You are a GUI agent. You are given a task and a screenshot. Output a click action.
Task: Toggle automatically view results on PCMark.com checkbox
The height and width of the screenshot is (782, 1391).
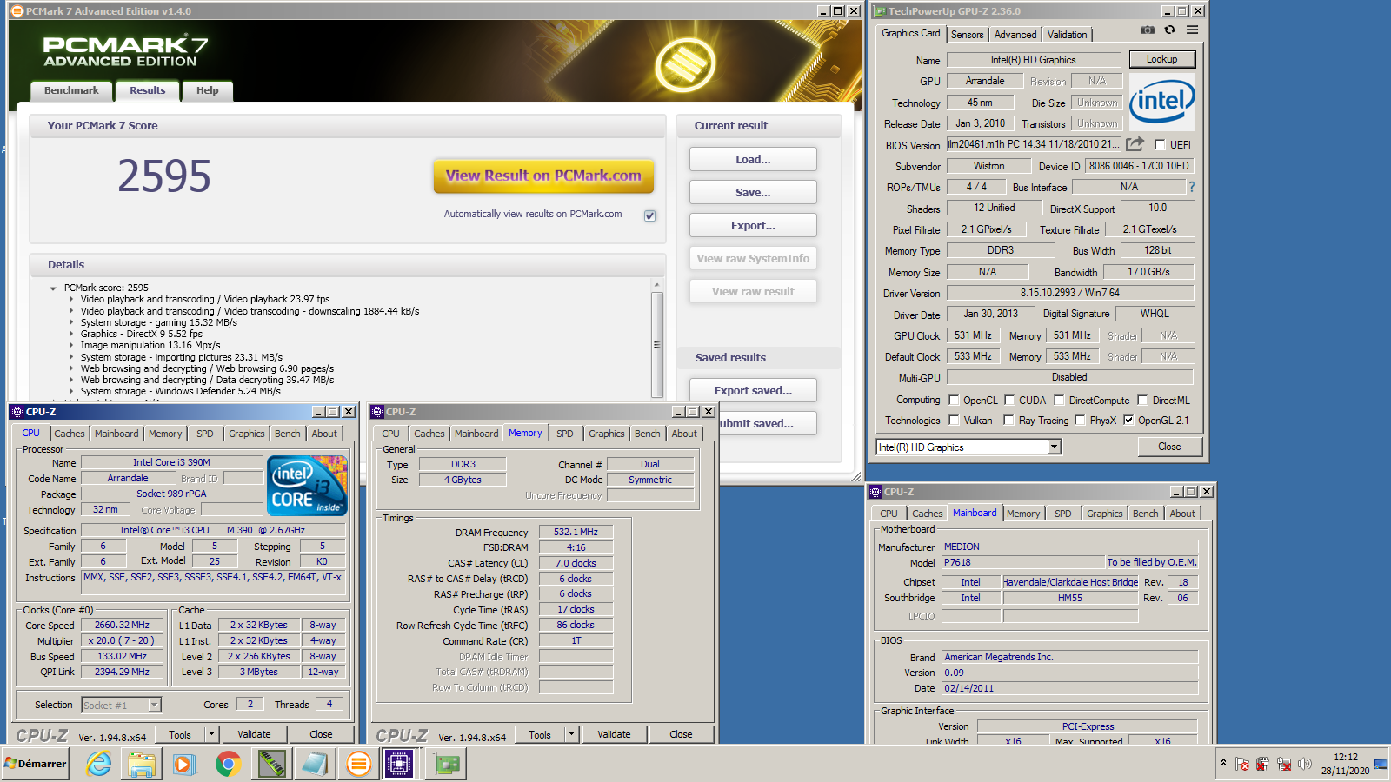point(649,215)
